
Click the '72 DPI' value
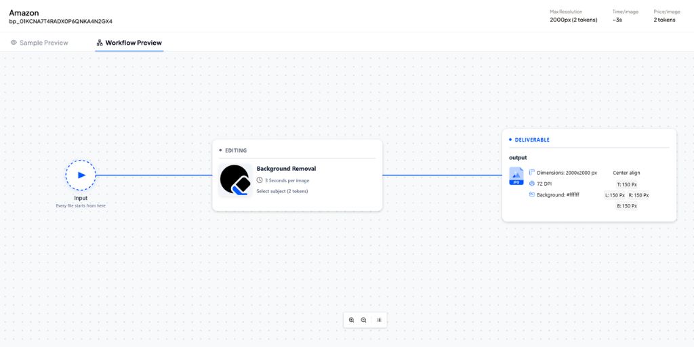pos(544,184)
